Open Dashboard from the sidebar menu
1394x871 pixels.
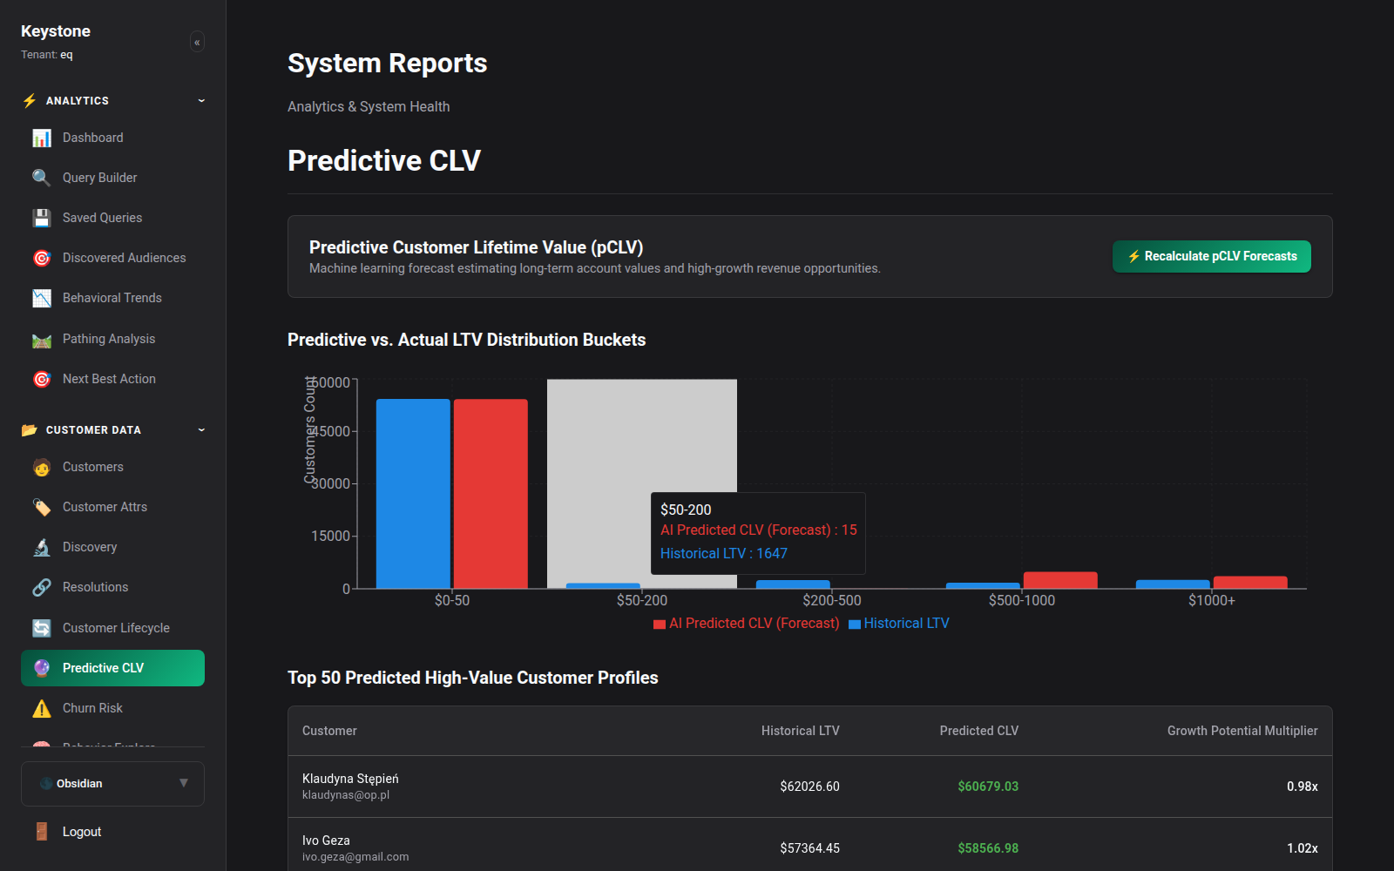point(112,138)
